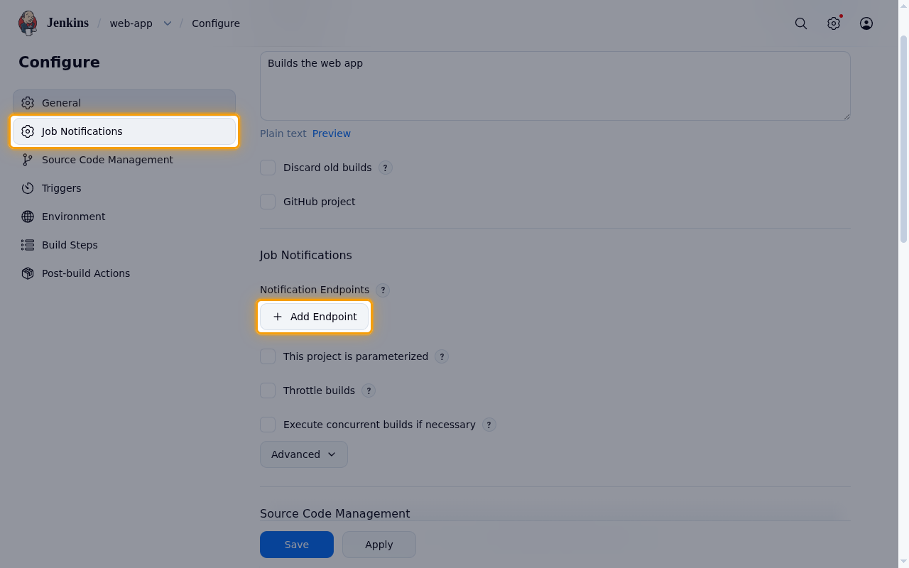Click the Configure page title

[x=59, y=62]
